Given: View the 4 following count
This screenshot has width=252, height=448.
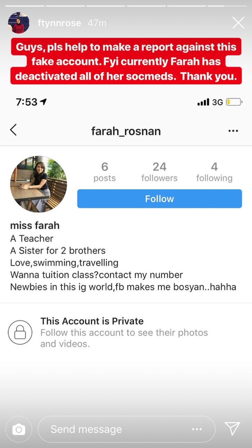Looking at the screenshot, I should (214, 172).
